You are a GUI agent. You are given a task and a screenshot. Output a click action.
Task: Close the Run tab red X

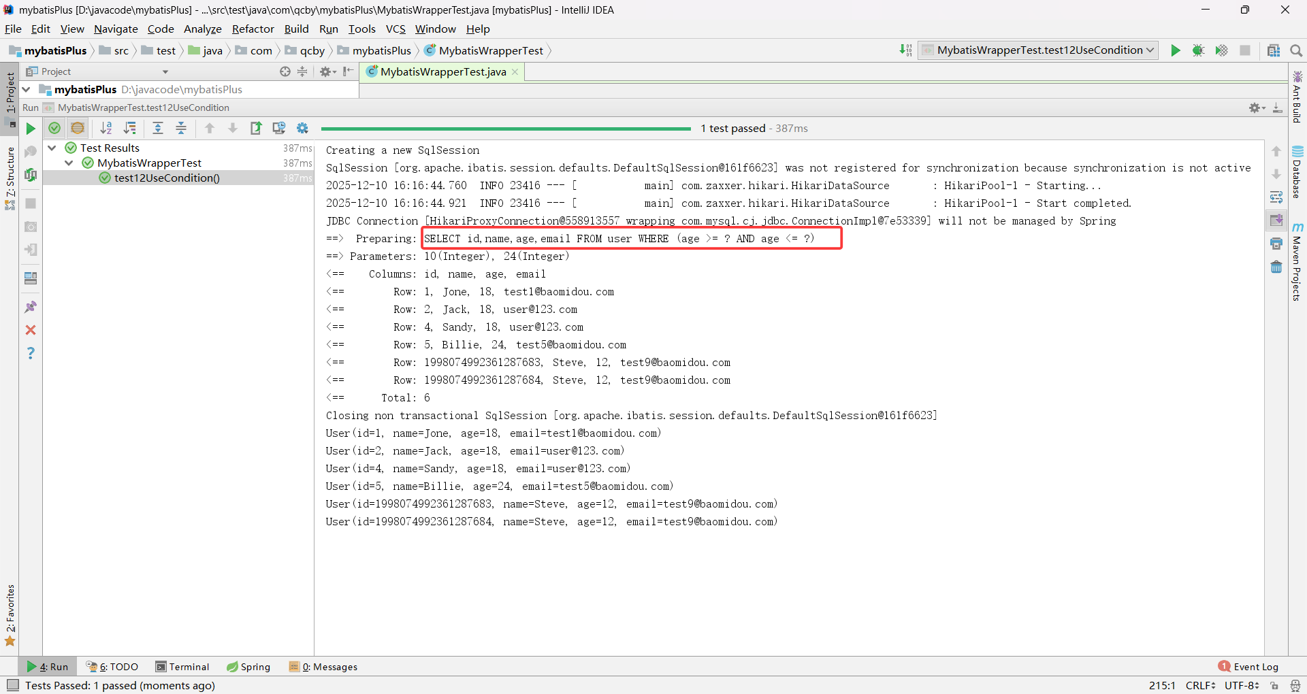pyautogui.click(x=31, y=330)
